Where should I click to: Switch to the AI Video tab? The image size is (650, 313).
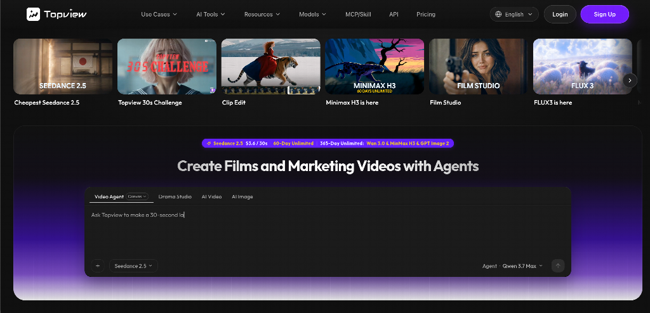click(211, 196)
